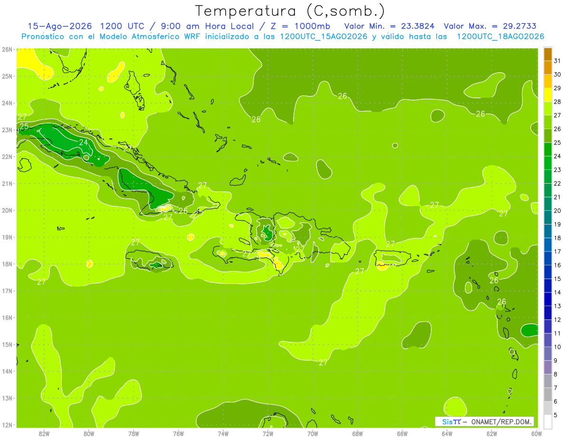Click the dark orange swatch above 31
This screenshot has width=570, height=440.
point(548,54)
